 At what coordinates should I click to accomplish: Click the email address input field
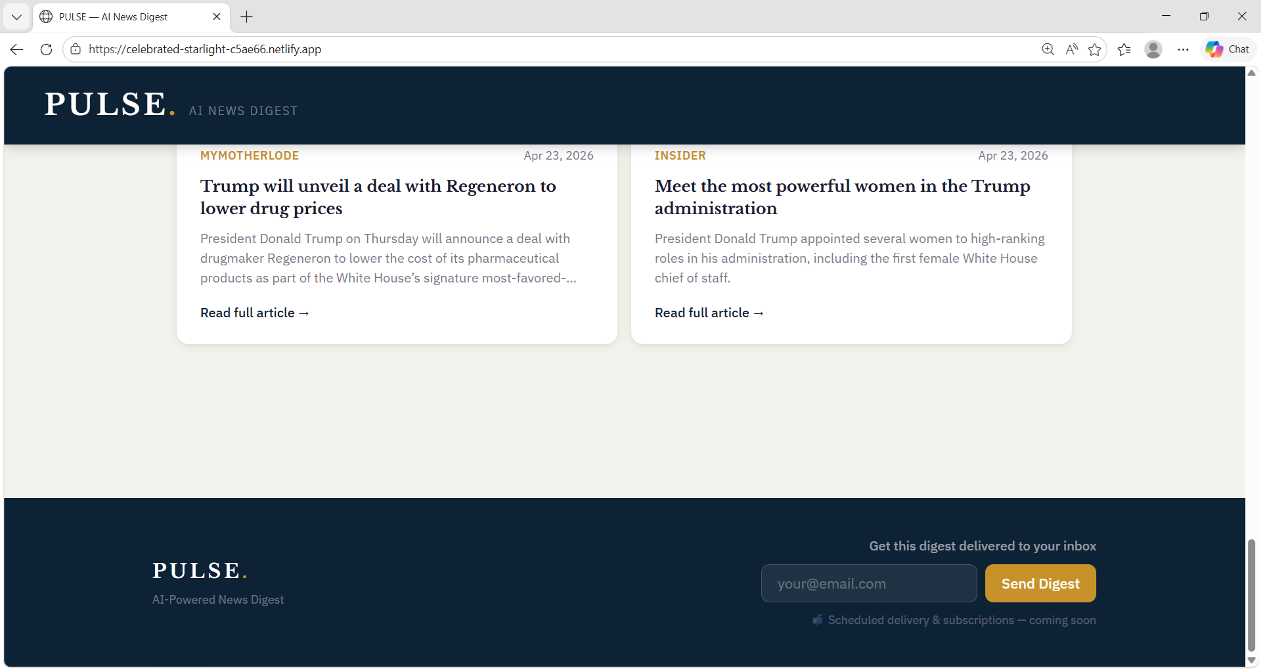pyautogui.click(x=868, y=583)
